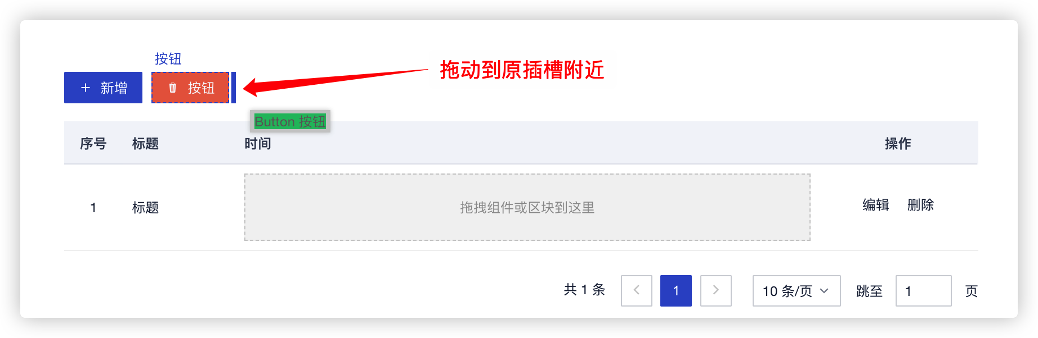Click the red 按钮 button

point(190,88)
